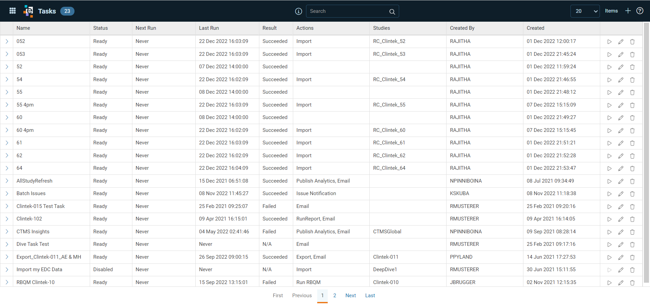Edit task 55
The height and width of the screenshot is (305, 650).
coord(621,92)
